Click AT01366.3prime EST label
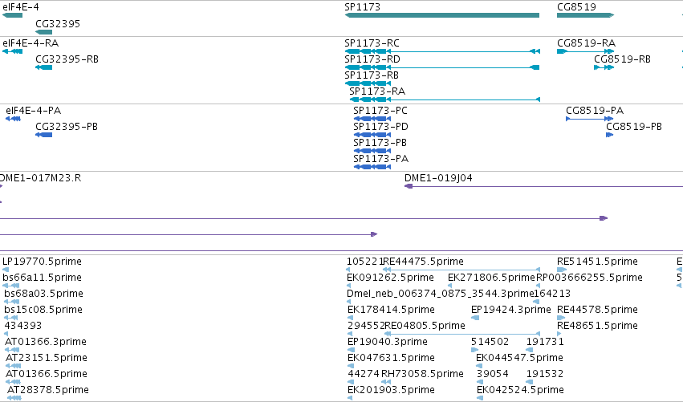This screenshot has height=402, width=683. click(45, 342)
